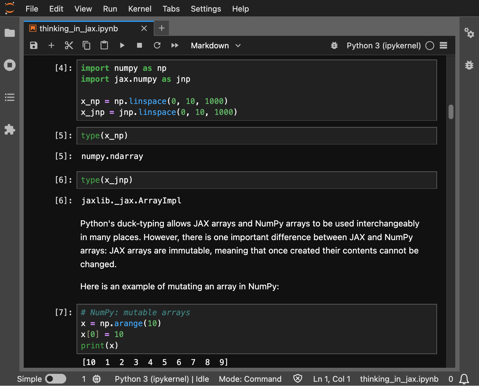Screen dimensions: 479x386
Task: Close the thinking_in_jax.ipynb tab
Action: [x=144, y=29]
